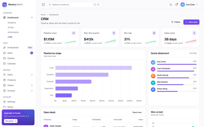Screen dimensions: 204x127
Task: Click Dashboards in the breadcrumb
Action: [54, 15]
